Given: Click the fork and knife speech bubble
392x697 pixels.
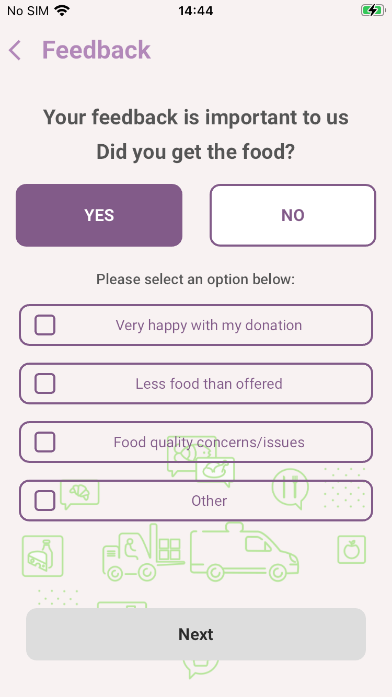Looking at the screenshot, I should tap(290, 488).
